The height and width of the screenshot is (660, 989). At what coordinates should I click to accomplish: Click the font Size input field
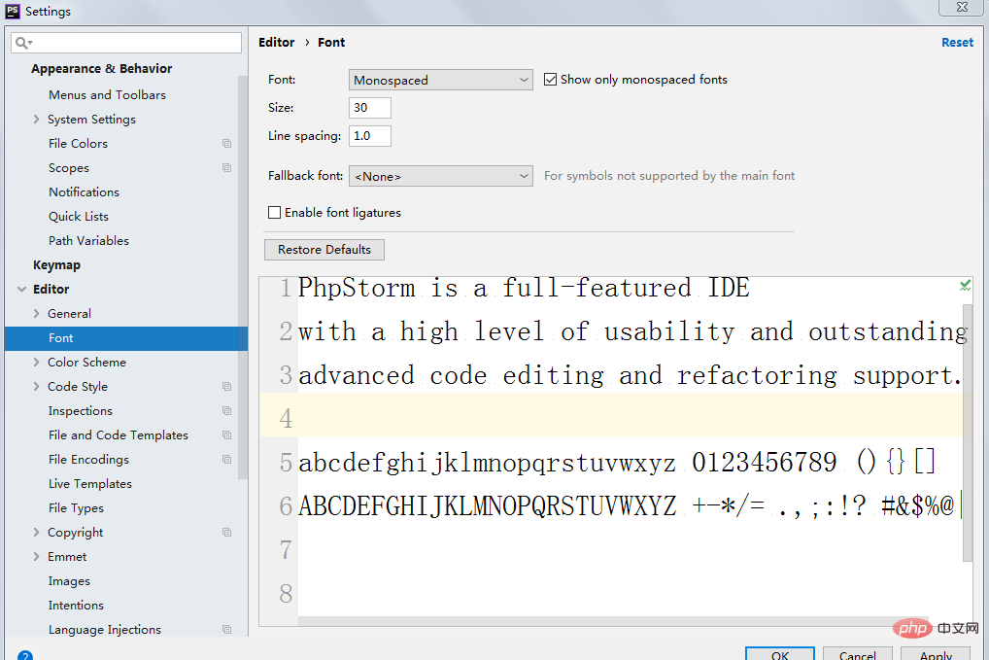tap(369, 108)
